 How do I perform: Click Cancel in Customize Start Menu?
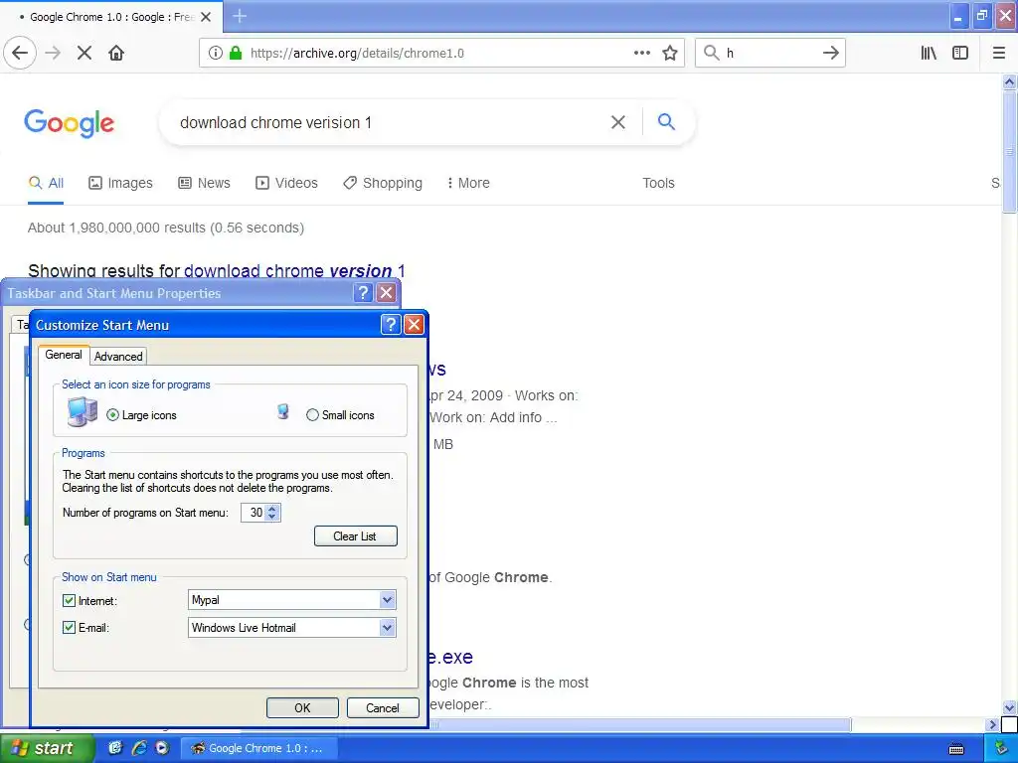pyautogui.click(x=383, y=707)
